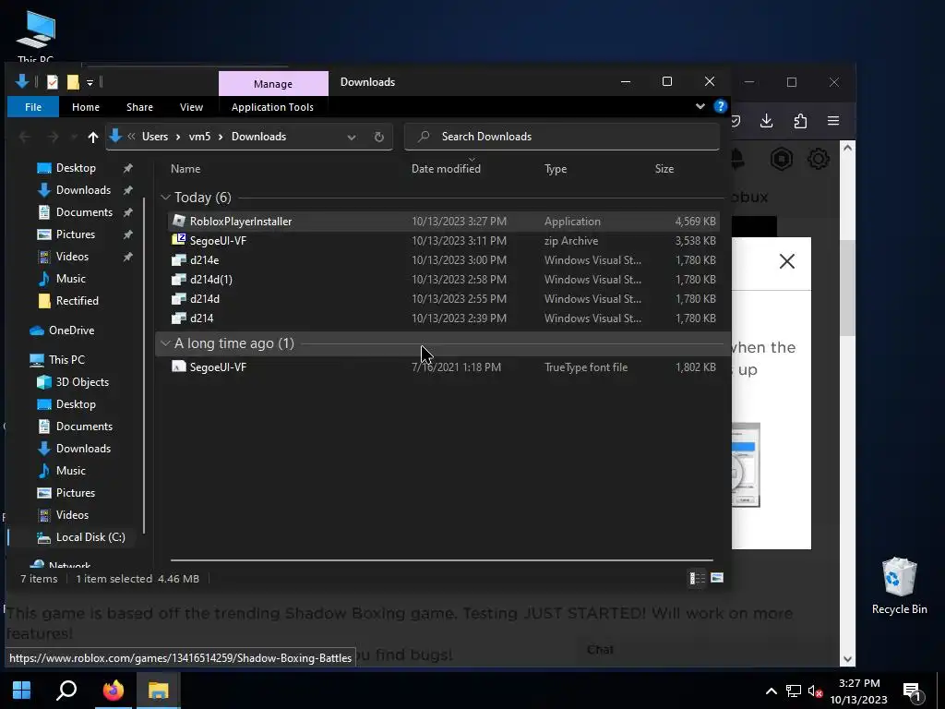Close the Roblox dialog with X

787,261
